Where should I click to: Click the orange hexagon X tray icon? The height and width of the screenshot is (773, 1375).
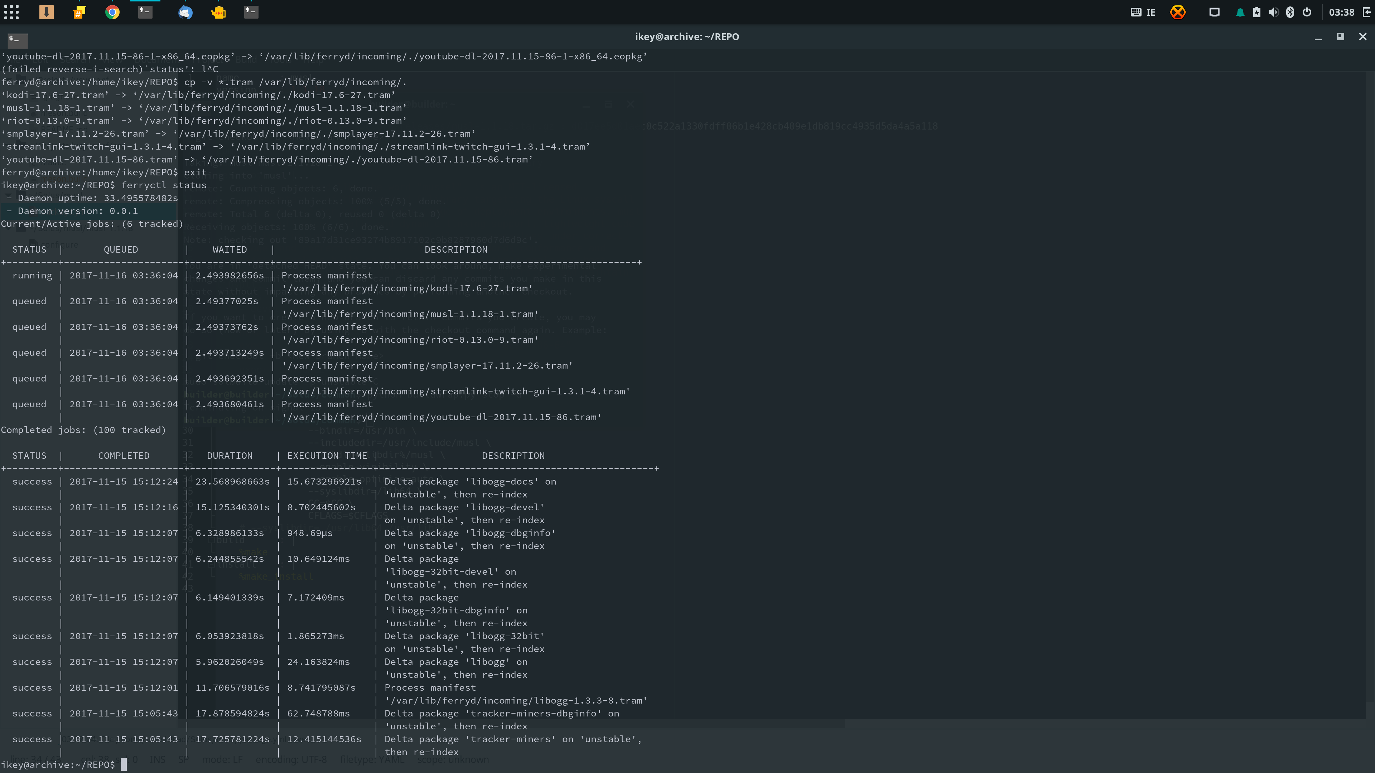click(x=1177, y=12)
